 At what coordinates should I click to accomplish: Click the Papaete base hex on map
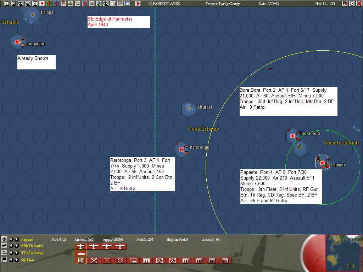pyautogui.click(x=323, y=163)
